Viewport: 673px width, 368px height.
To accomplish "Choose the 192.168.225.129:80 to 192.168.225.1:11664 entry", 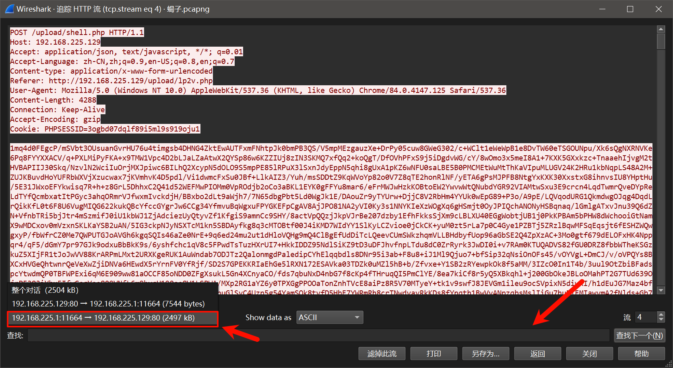I will pos(108,304).
